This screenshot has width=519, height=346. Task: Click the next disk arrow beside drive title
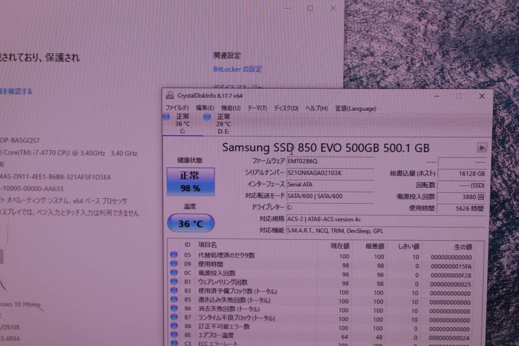click(x=482, y=147)
